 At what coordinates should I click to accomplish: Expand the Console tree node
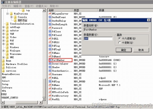tap(11, 17)
